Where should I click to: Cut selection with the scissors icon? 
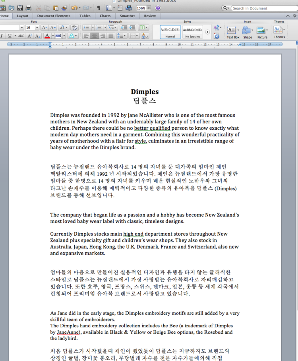coord(39,8)
